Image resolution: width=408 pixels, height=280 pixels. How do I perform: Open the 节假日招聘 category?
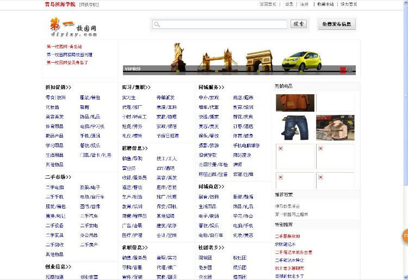coord(168,136)
